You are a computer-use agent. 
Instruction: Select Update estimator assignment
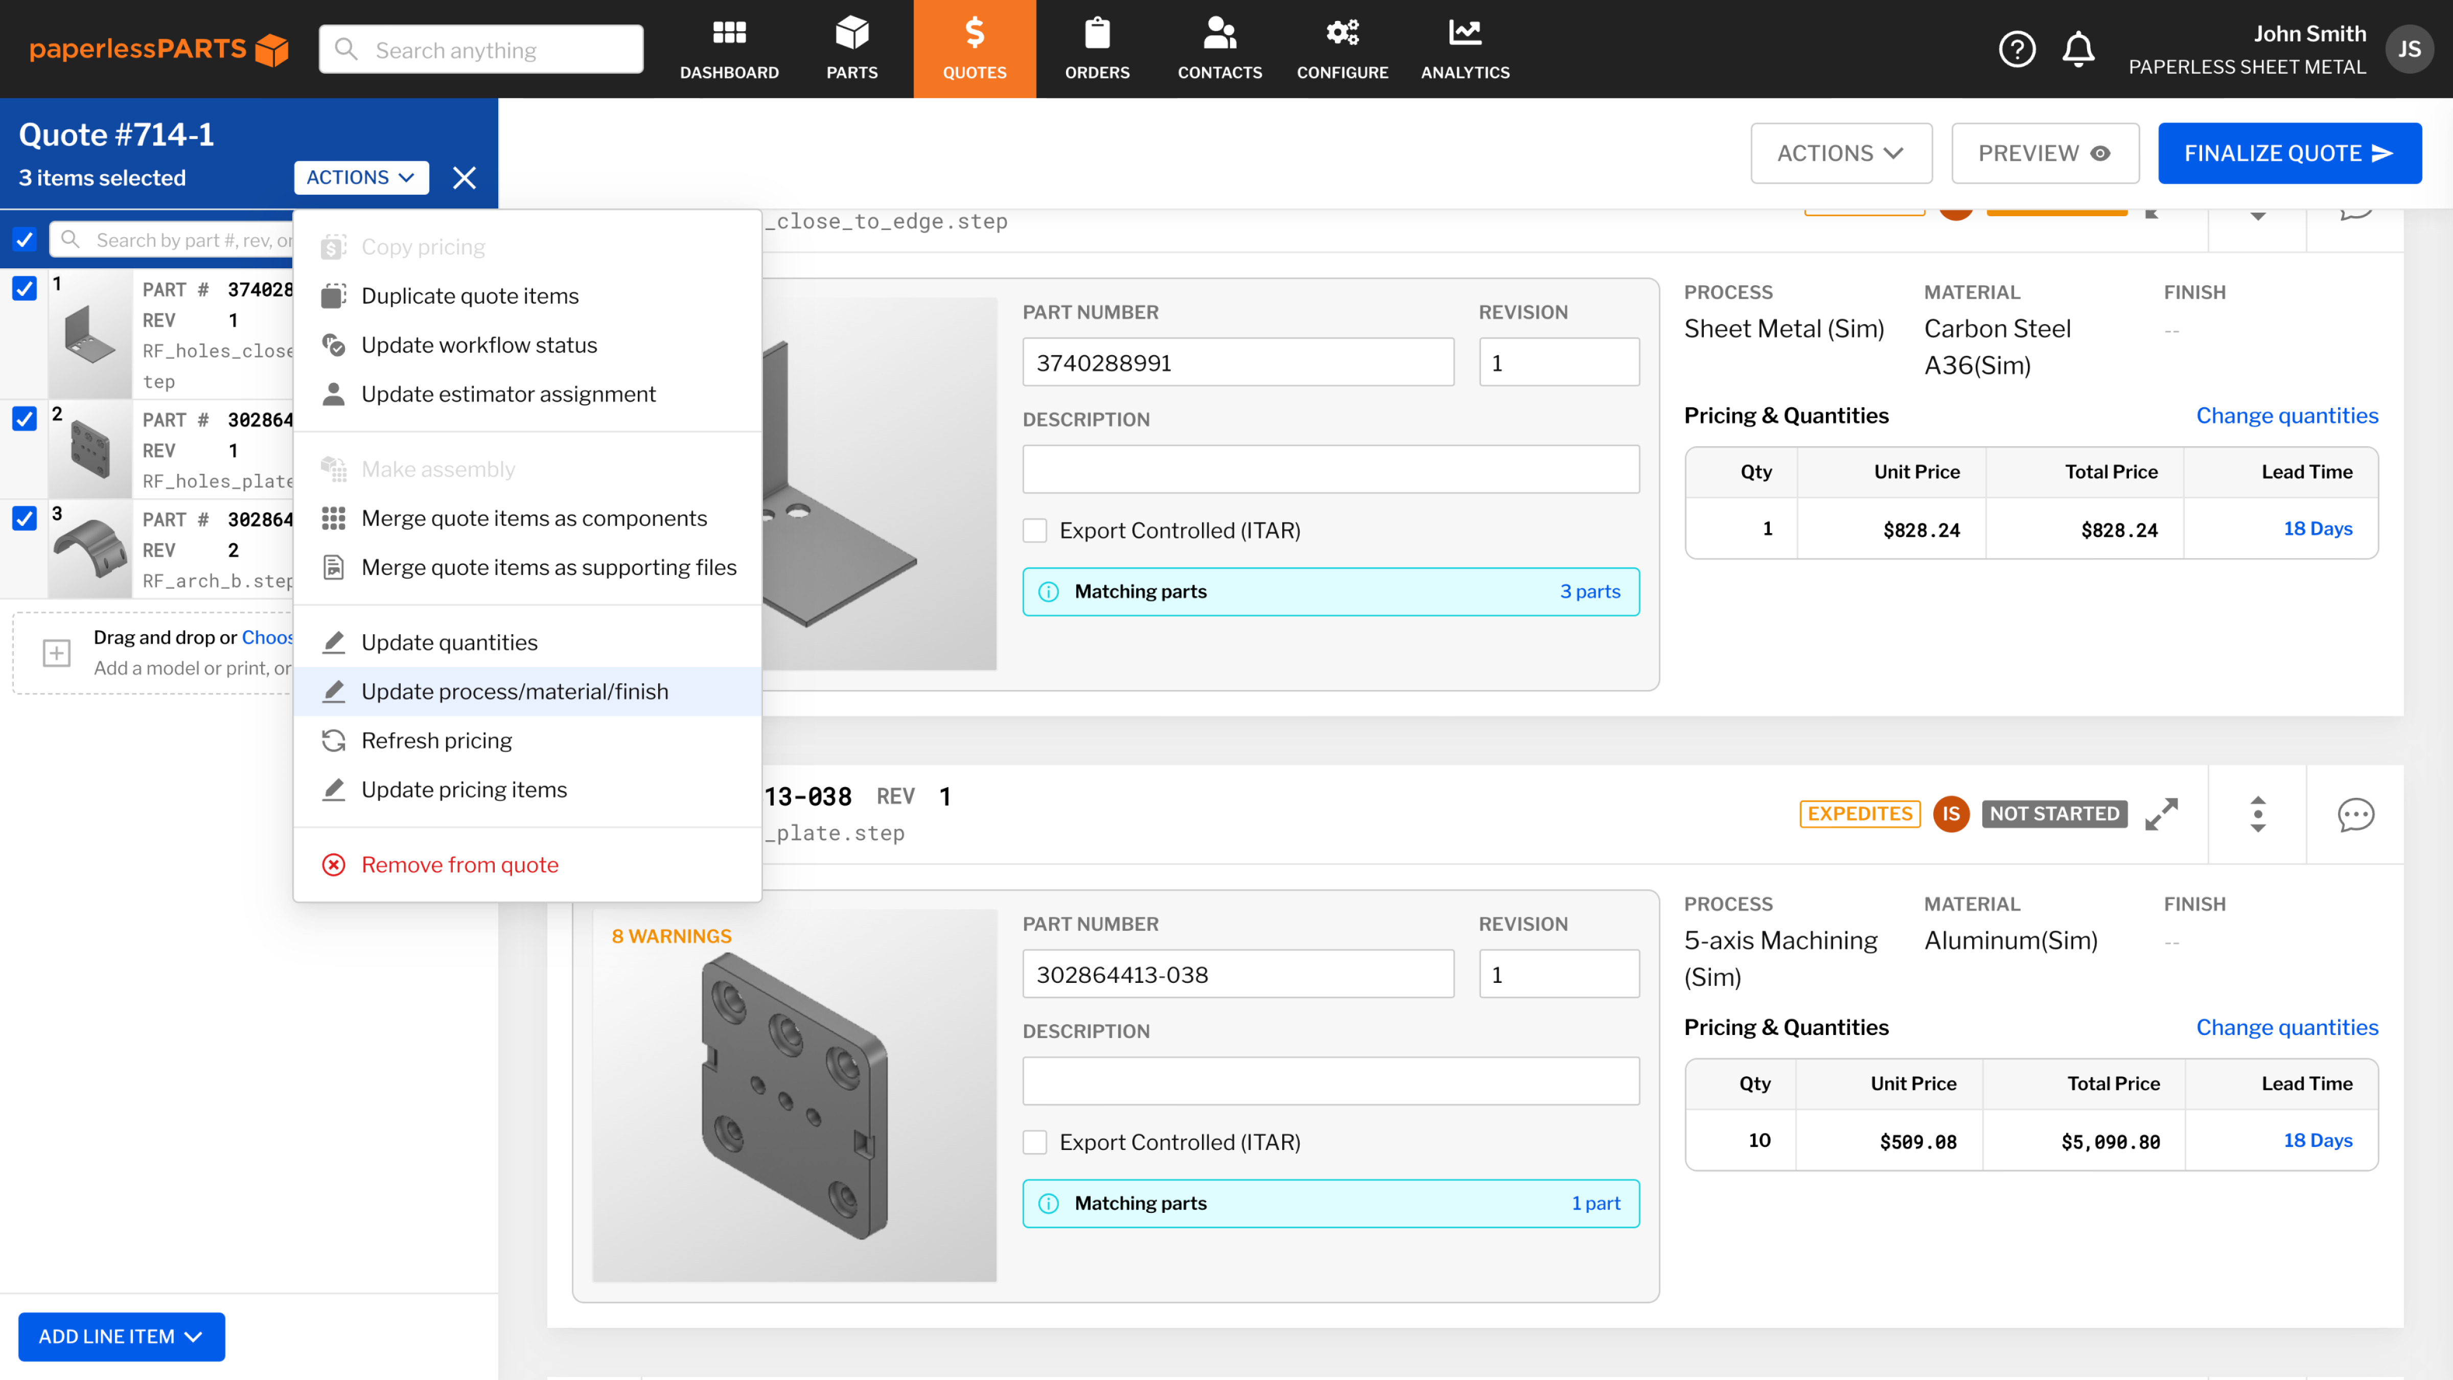(x=526, y=394)
